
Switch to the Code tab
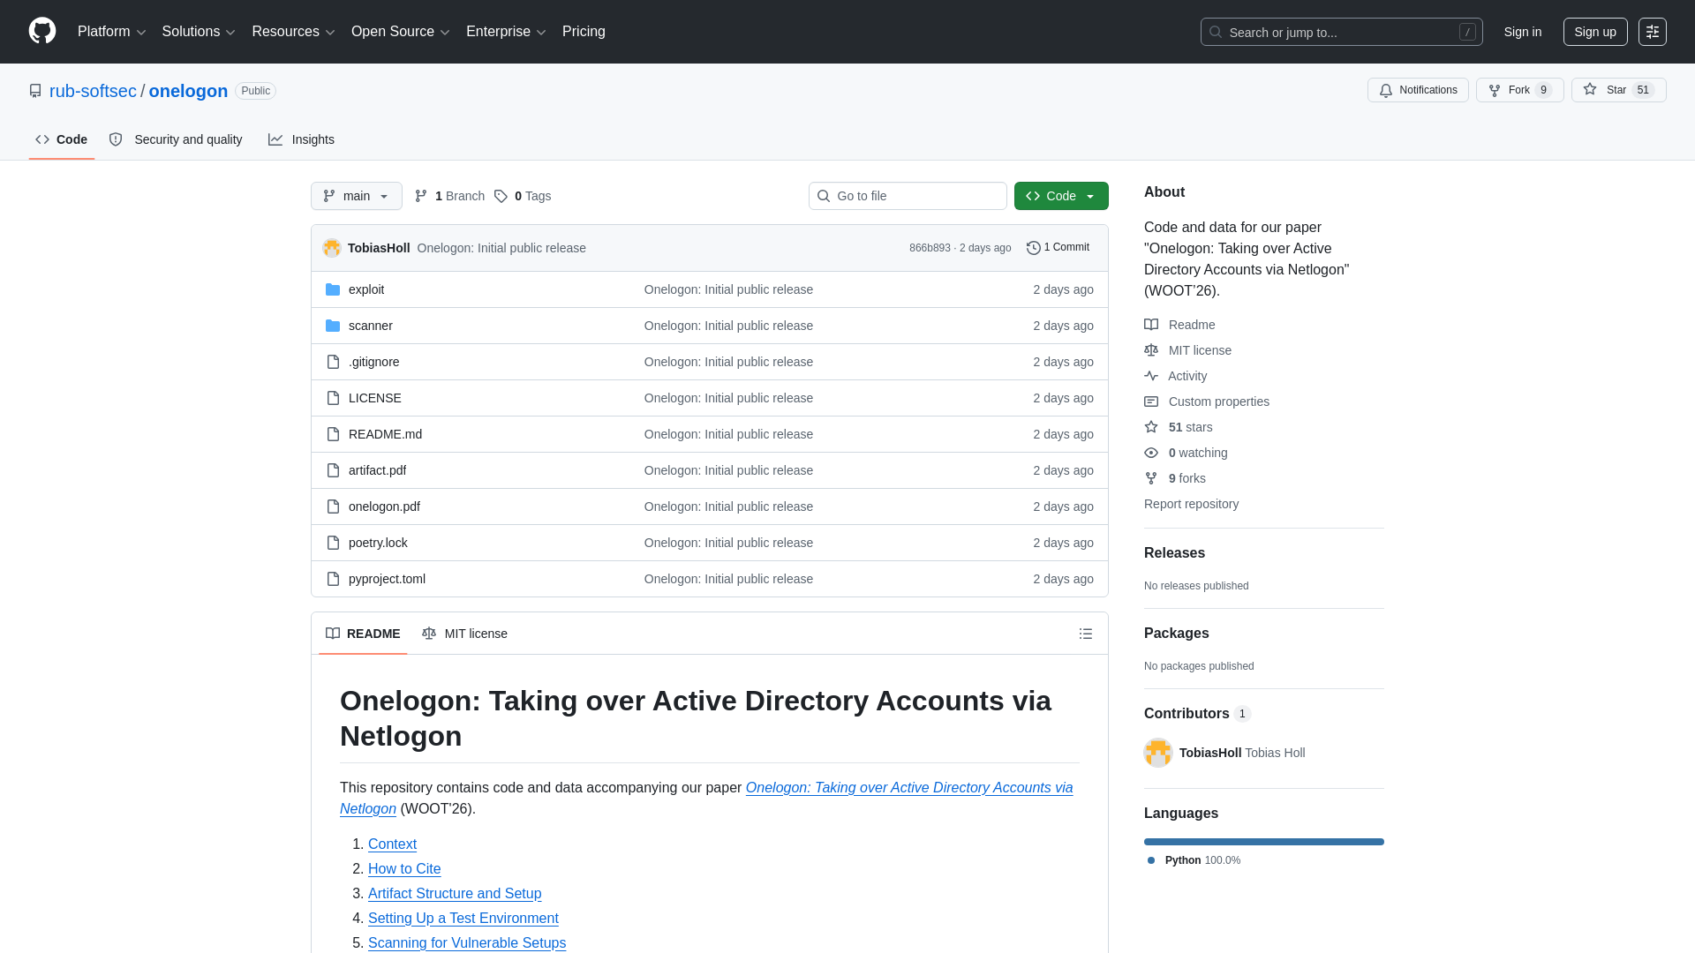point(62,139)
